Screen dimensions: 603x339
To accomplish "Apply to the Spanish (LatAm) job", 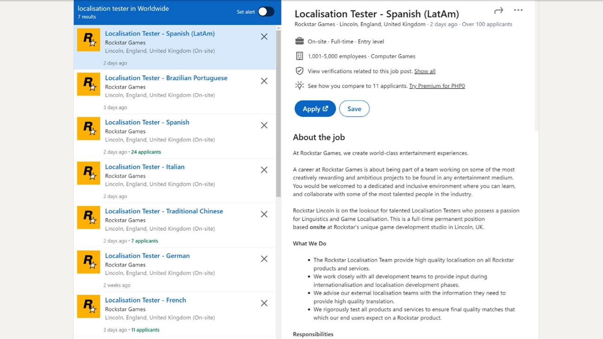I will pyautogui.click(x=315, y=109).
